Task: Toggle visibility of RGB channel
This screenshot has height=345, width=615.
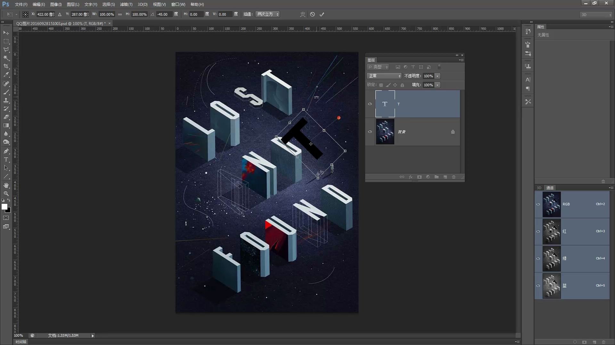Action: [538, 204]
